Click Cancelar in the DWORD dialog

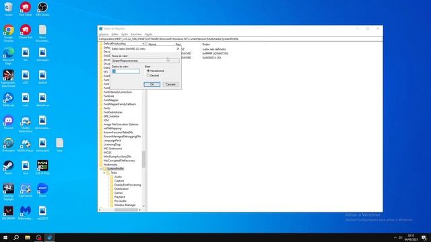[170, 84]
